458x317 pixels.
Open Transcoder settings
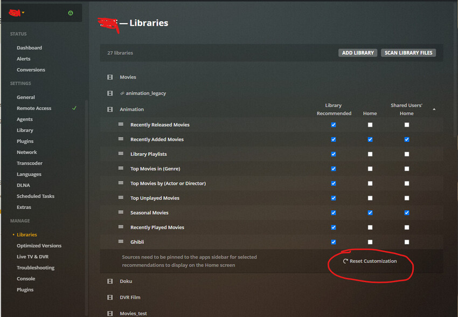coord(30,163)
